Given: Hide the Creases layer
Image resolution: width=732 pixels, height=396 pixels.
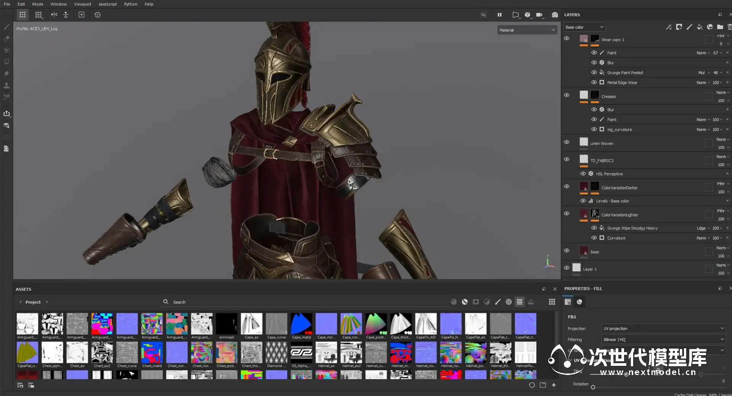Looking at the screenshot, I should (567, 95).
